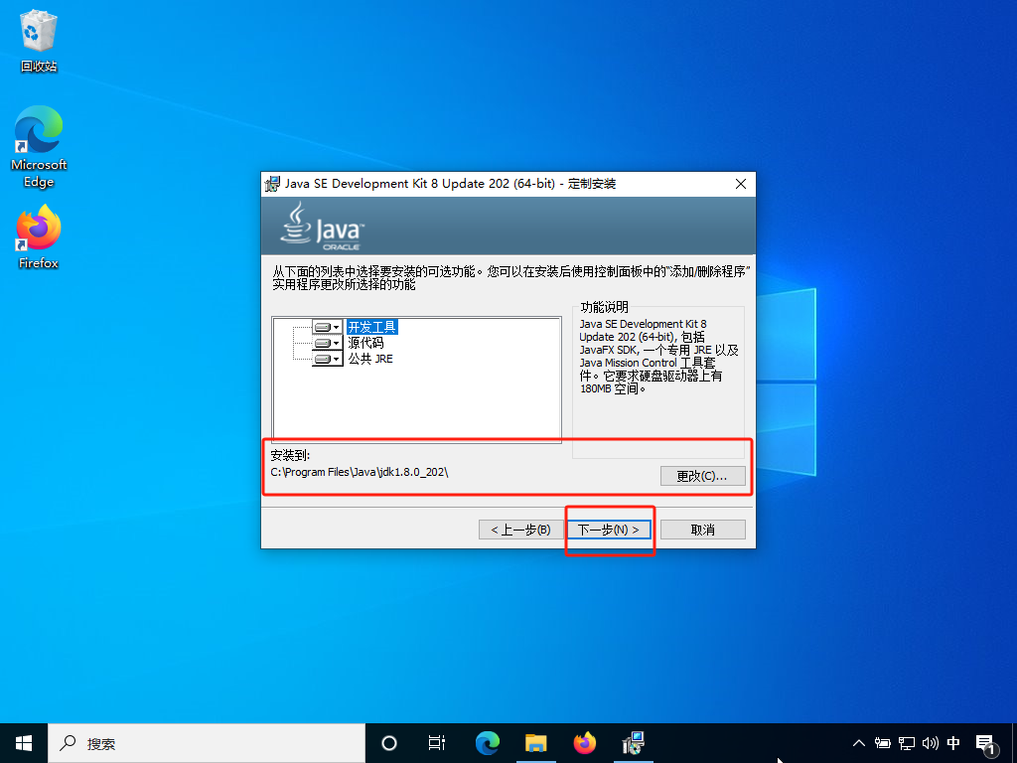This screenshot has width=1017, height=763.
Task: Select the 源代码 feature row
Action: coord(365,343)
